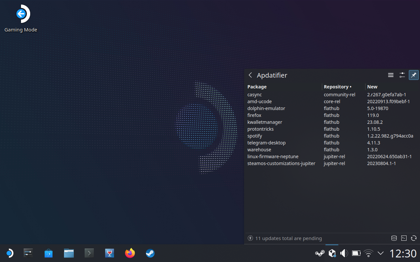Sort by the New column header
Image resolution: width=420 pixels, height=262 pixels.
392,87
